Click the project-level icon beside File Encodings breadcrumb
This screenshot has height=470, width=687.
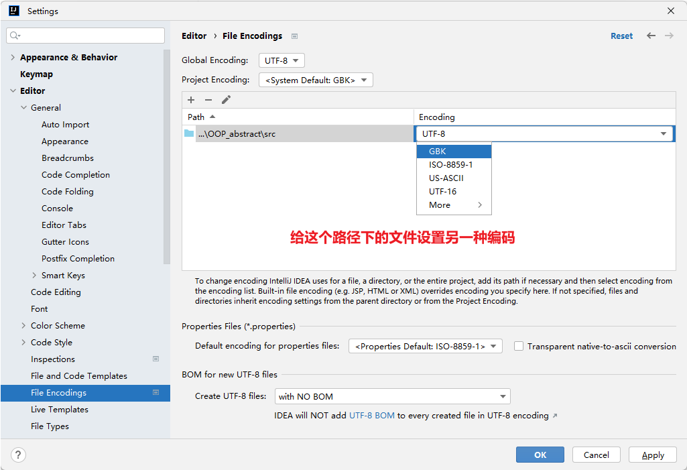point(294,36)
